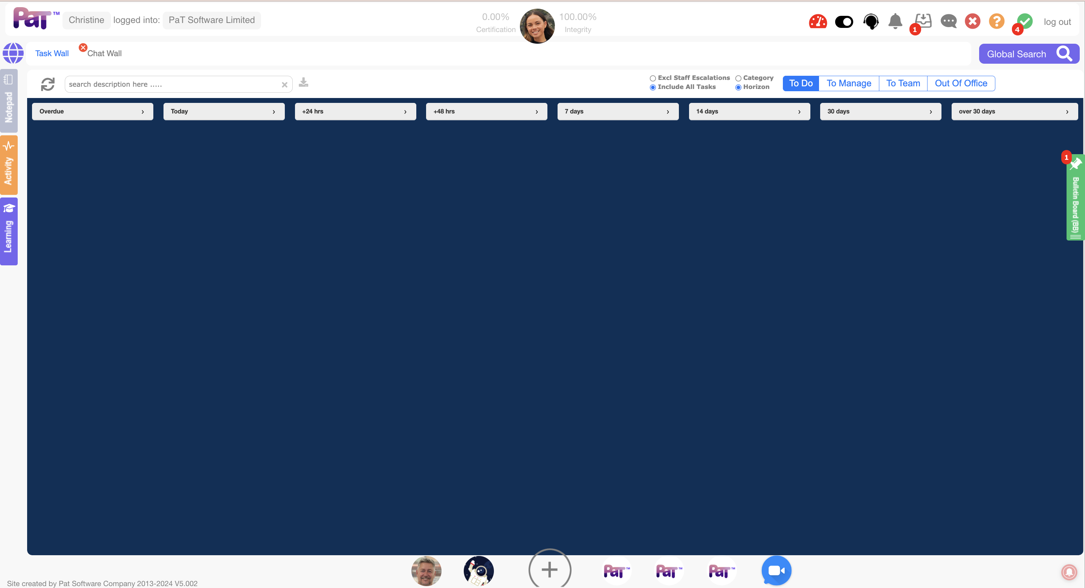
Task: Open the Zoom video camera icon
Action: [776, 570]
